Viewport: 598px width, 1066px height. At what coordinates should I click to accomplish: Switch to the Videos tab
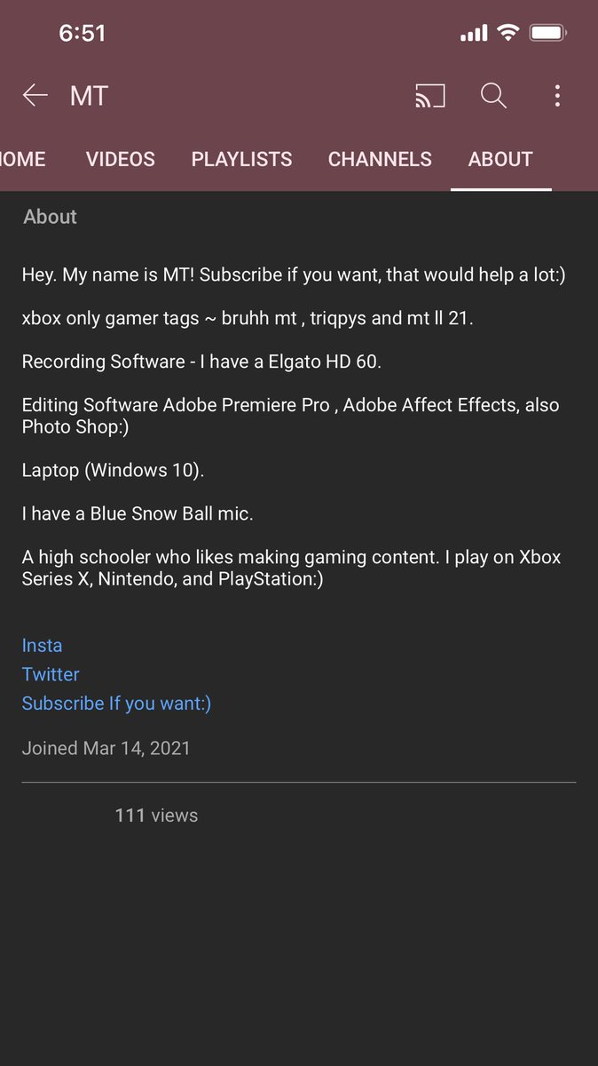pos(121,159)
